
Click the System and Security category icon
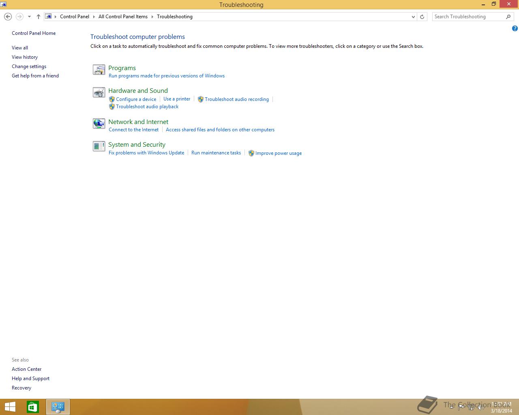[99, 146]
